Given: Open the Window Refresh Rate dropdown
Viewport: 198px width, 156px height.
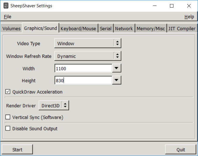Looking at the screenshot, I should point(88,56).
